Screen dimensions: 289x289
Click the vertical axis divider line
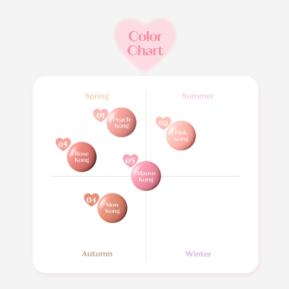point(146,226)
